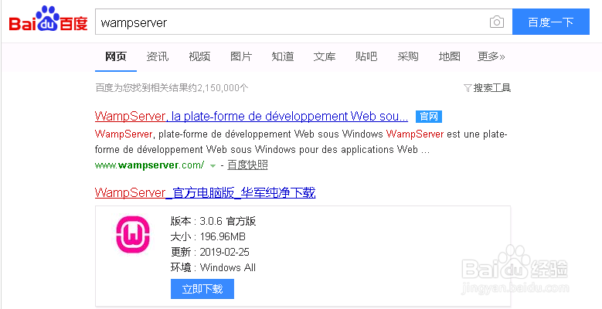This screenshot has height=309, width=602.
Task: Switch to the 贴吧 tab
Action: (x=366, y=56)
